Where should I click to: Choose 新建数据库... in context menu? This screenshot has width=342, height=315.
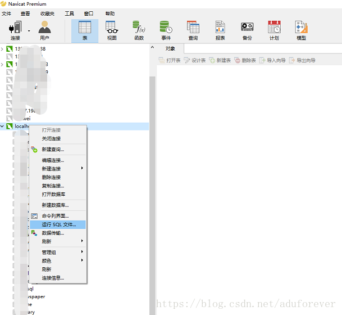click(x=58, y=205)
